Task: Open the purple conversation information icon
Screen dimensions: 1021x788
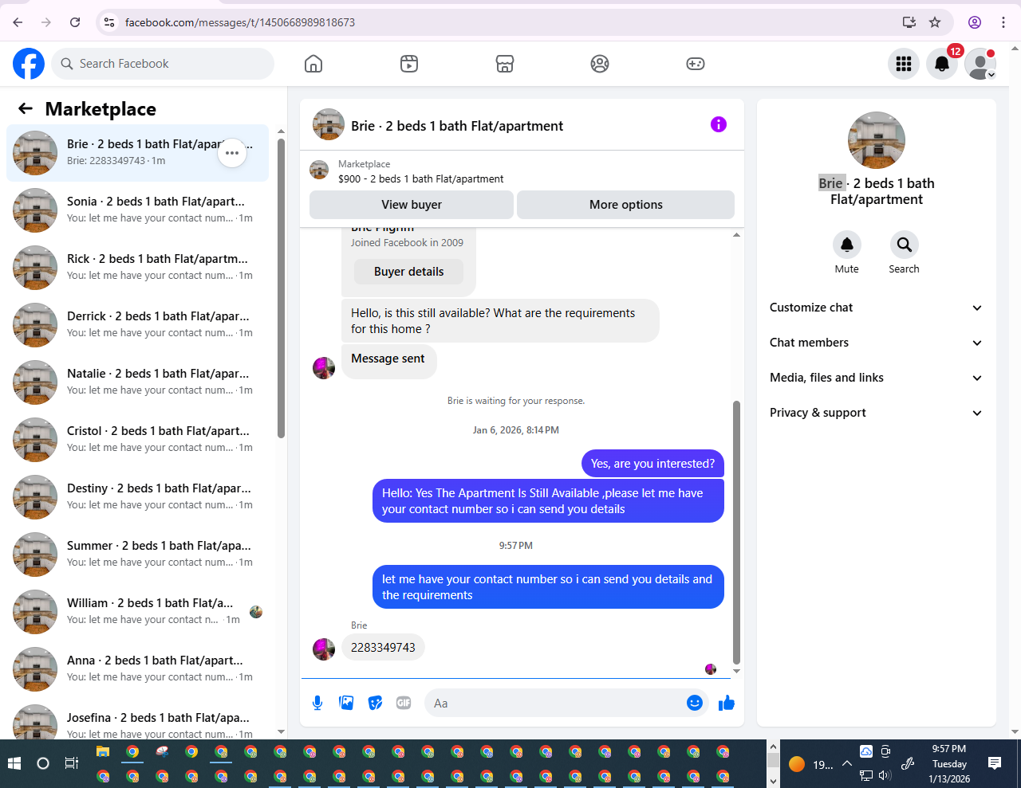Action: point(719,124)
